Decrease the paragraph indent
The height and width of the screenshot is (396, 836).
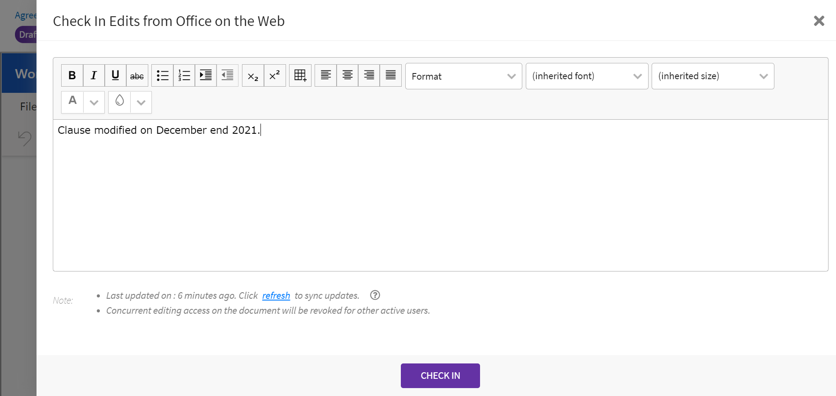point(227,76)
